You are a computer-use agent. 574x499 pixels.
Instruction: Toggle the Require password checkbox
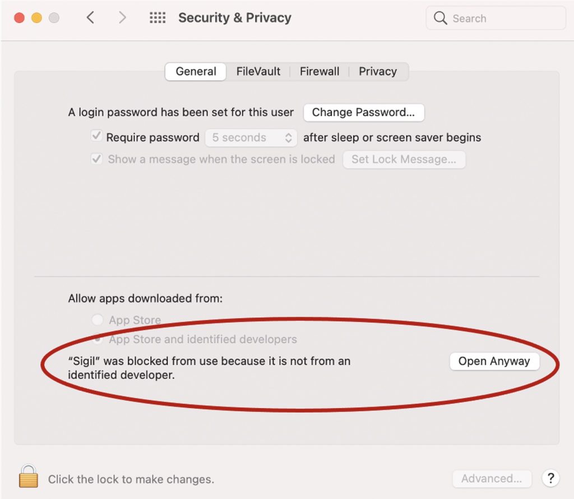point(96,137)
